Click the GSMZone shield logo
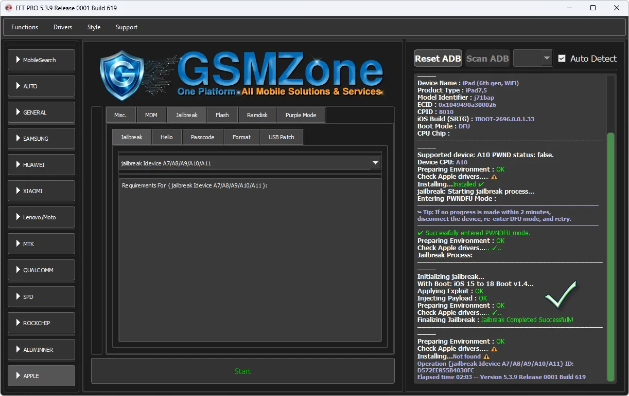The height and width of the screenshot is (396, 629). pyautogui.click(x=122, y=74)
